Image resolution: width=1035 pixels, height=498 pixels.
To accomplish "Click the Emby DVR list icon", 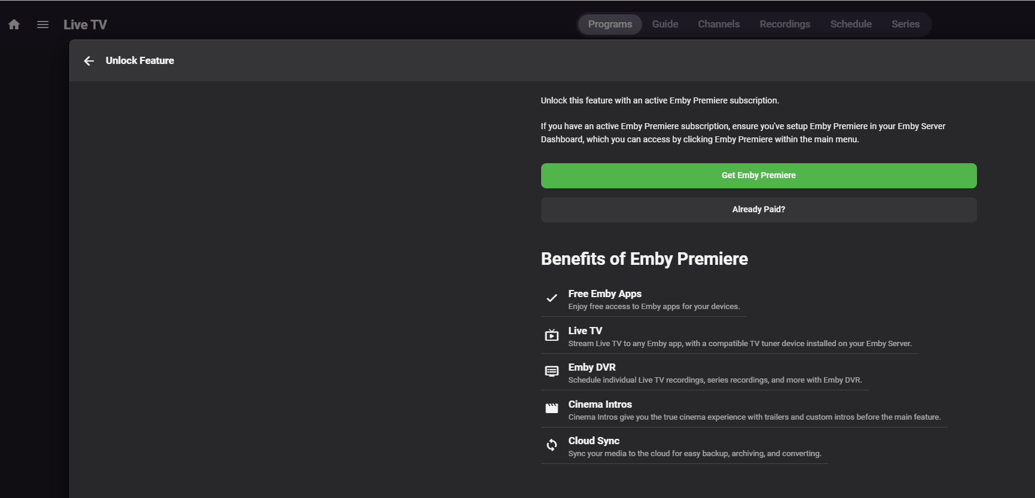I will coord(552,371).
